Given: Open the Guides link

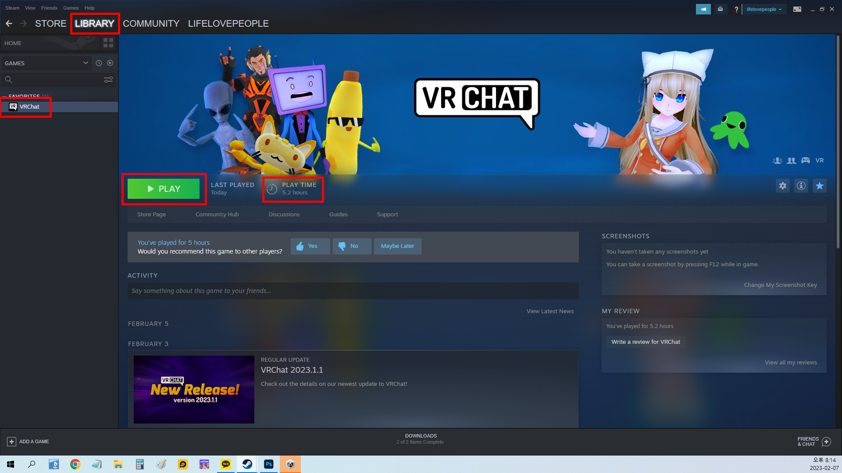Looking at the screenshot, I should coord(338,215).
